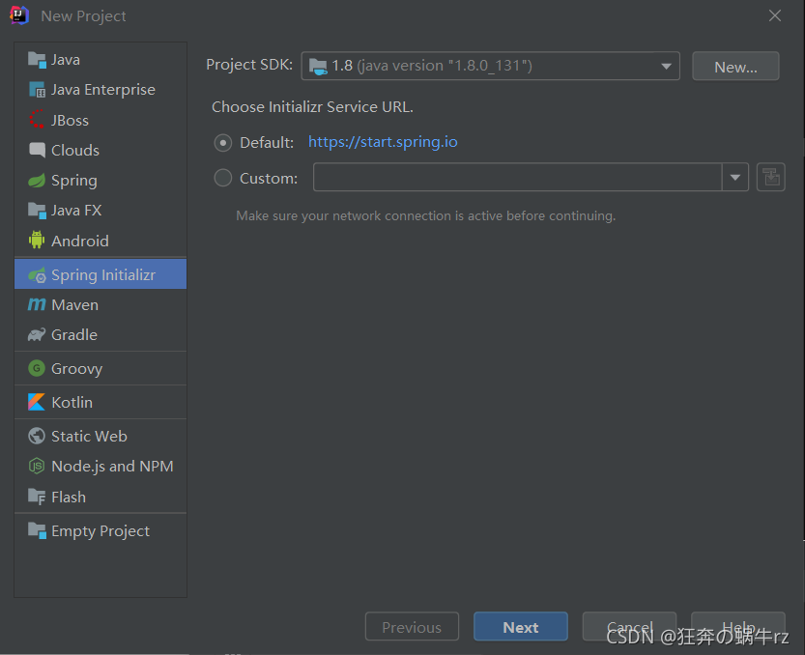The width and height of the screenshot is (805, 655).
Task: Click the Static Web globe icon
Action: pyautogui.click(x=37, y=436)
